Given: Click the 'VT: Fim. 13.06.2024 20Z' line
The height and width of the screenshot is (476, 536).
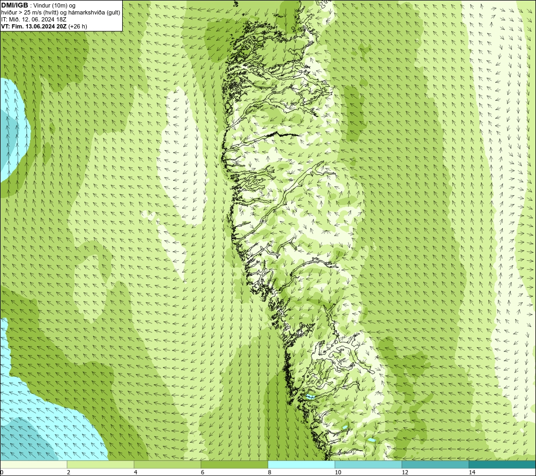Looking at the screenshot, I should (34, 26).
